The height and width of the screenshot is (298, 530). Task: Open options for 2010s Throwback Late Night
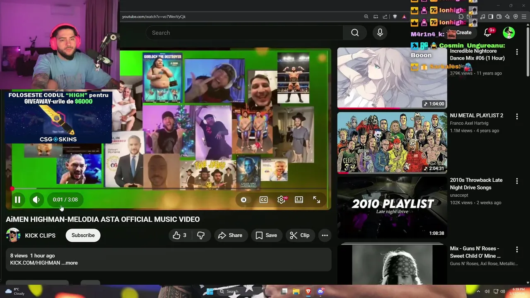[x=517, y=181]
